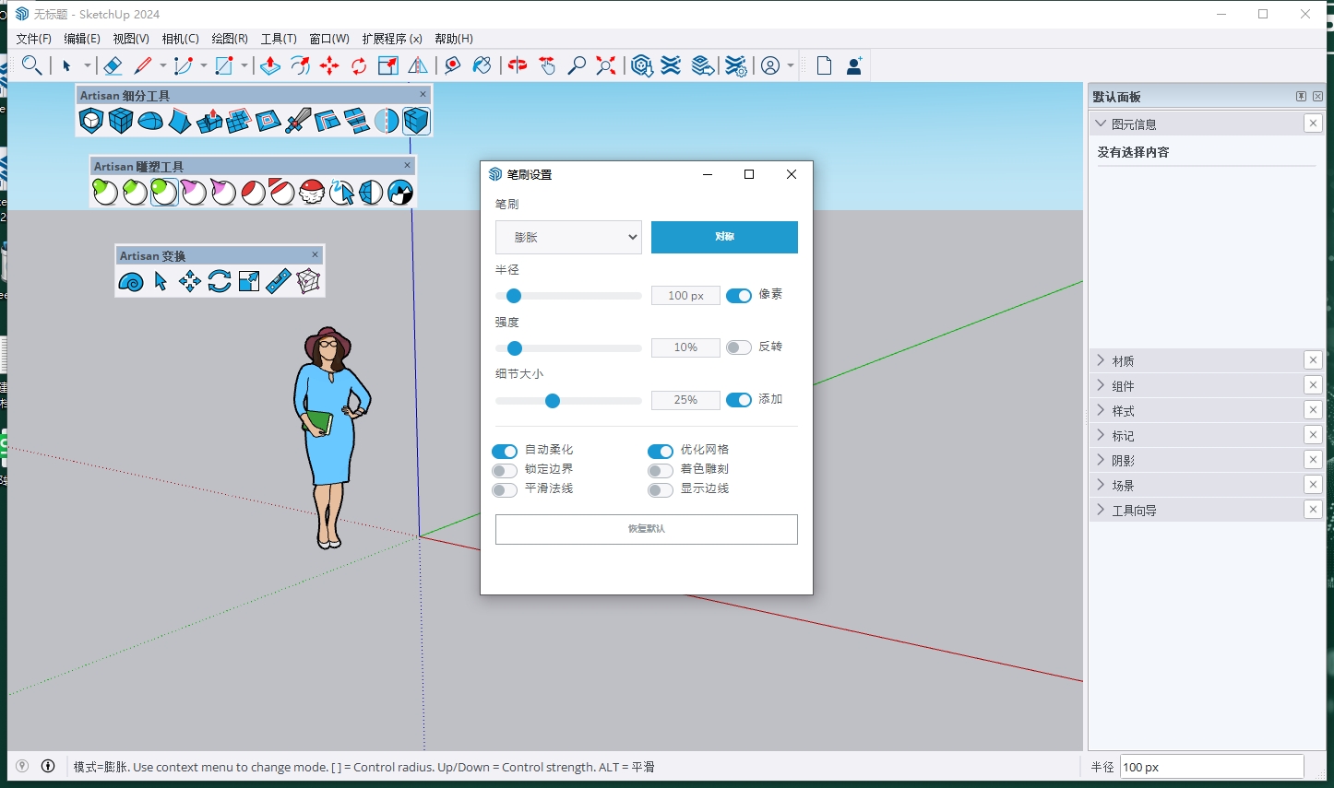Viewport: 1334px width, 788px height.
Task: Select the Eraser tool in the toolbar
Action: coord(113,65)
